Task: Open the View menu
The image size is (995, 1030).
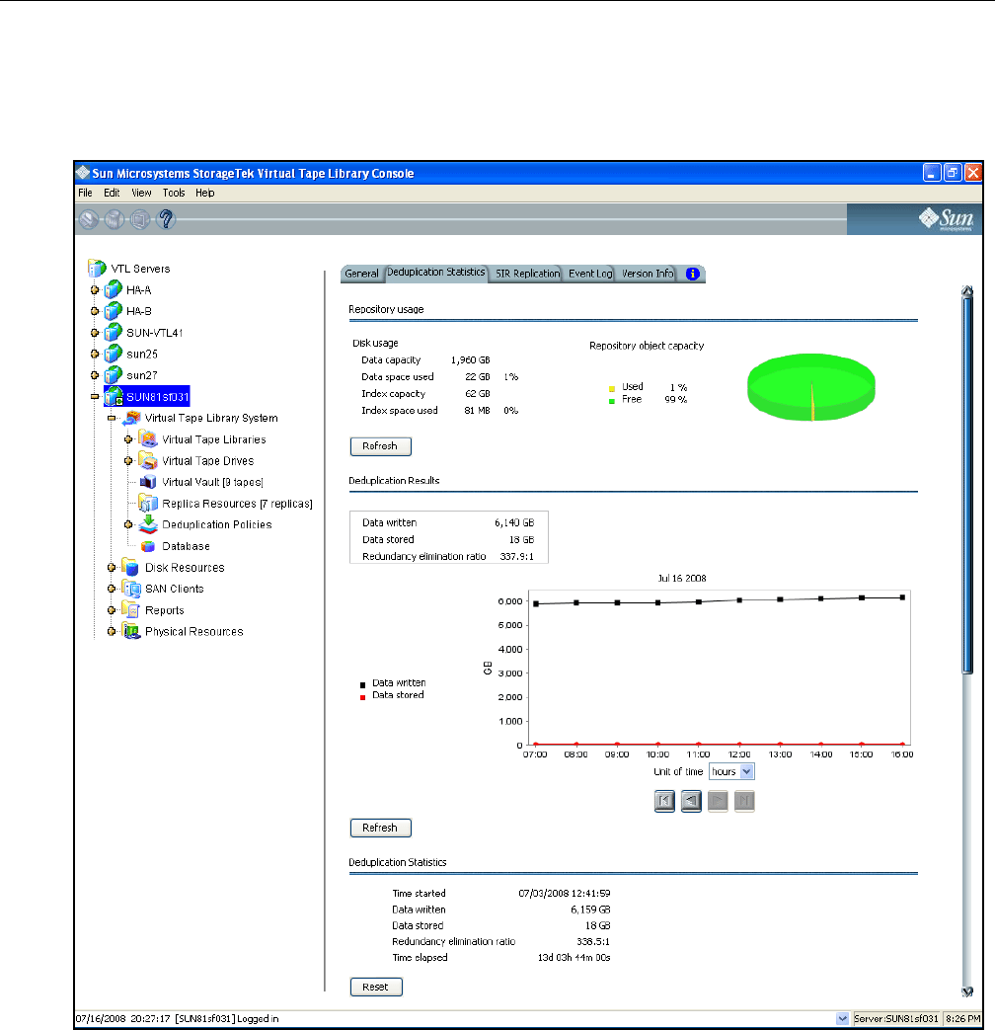Action: [141, 193]
